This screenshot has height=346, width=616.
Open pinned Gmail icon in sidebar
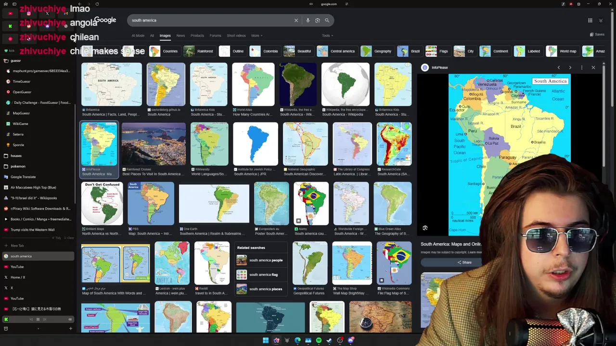coord(65,13)
